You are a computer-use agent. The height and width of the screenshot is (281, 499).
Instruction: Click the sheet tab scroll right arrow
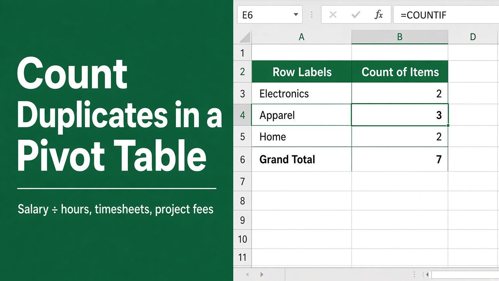pos(262,274)
